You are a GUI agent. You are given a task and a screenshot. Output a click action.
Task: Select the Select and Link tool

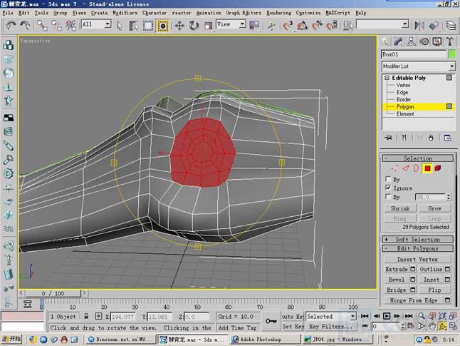point(42,26)
